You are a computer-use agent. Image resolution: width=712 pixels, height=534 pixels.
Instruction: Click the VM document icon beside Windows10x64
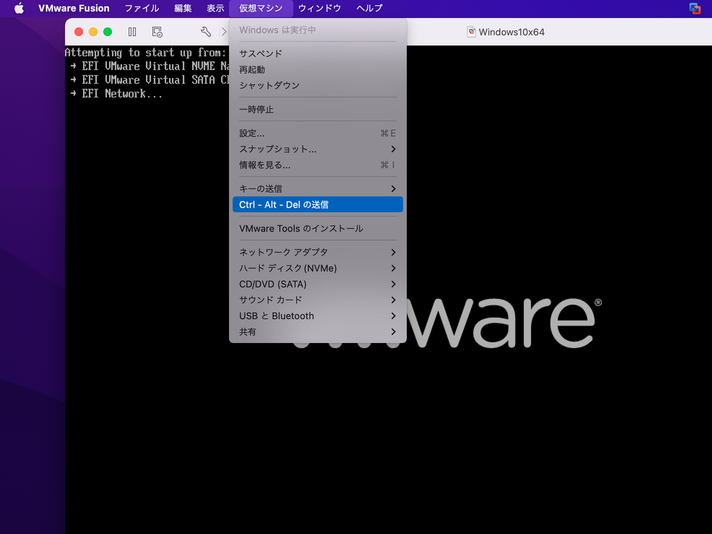click(472, 31)
